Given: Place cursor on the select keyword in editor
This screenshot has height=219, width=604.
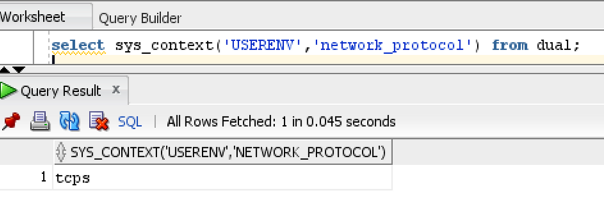Looking at the screenshot, I should tap(78, 45).
